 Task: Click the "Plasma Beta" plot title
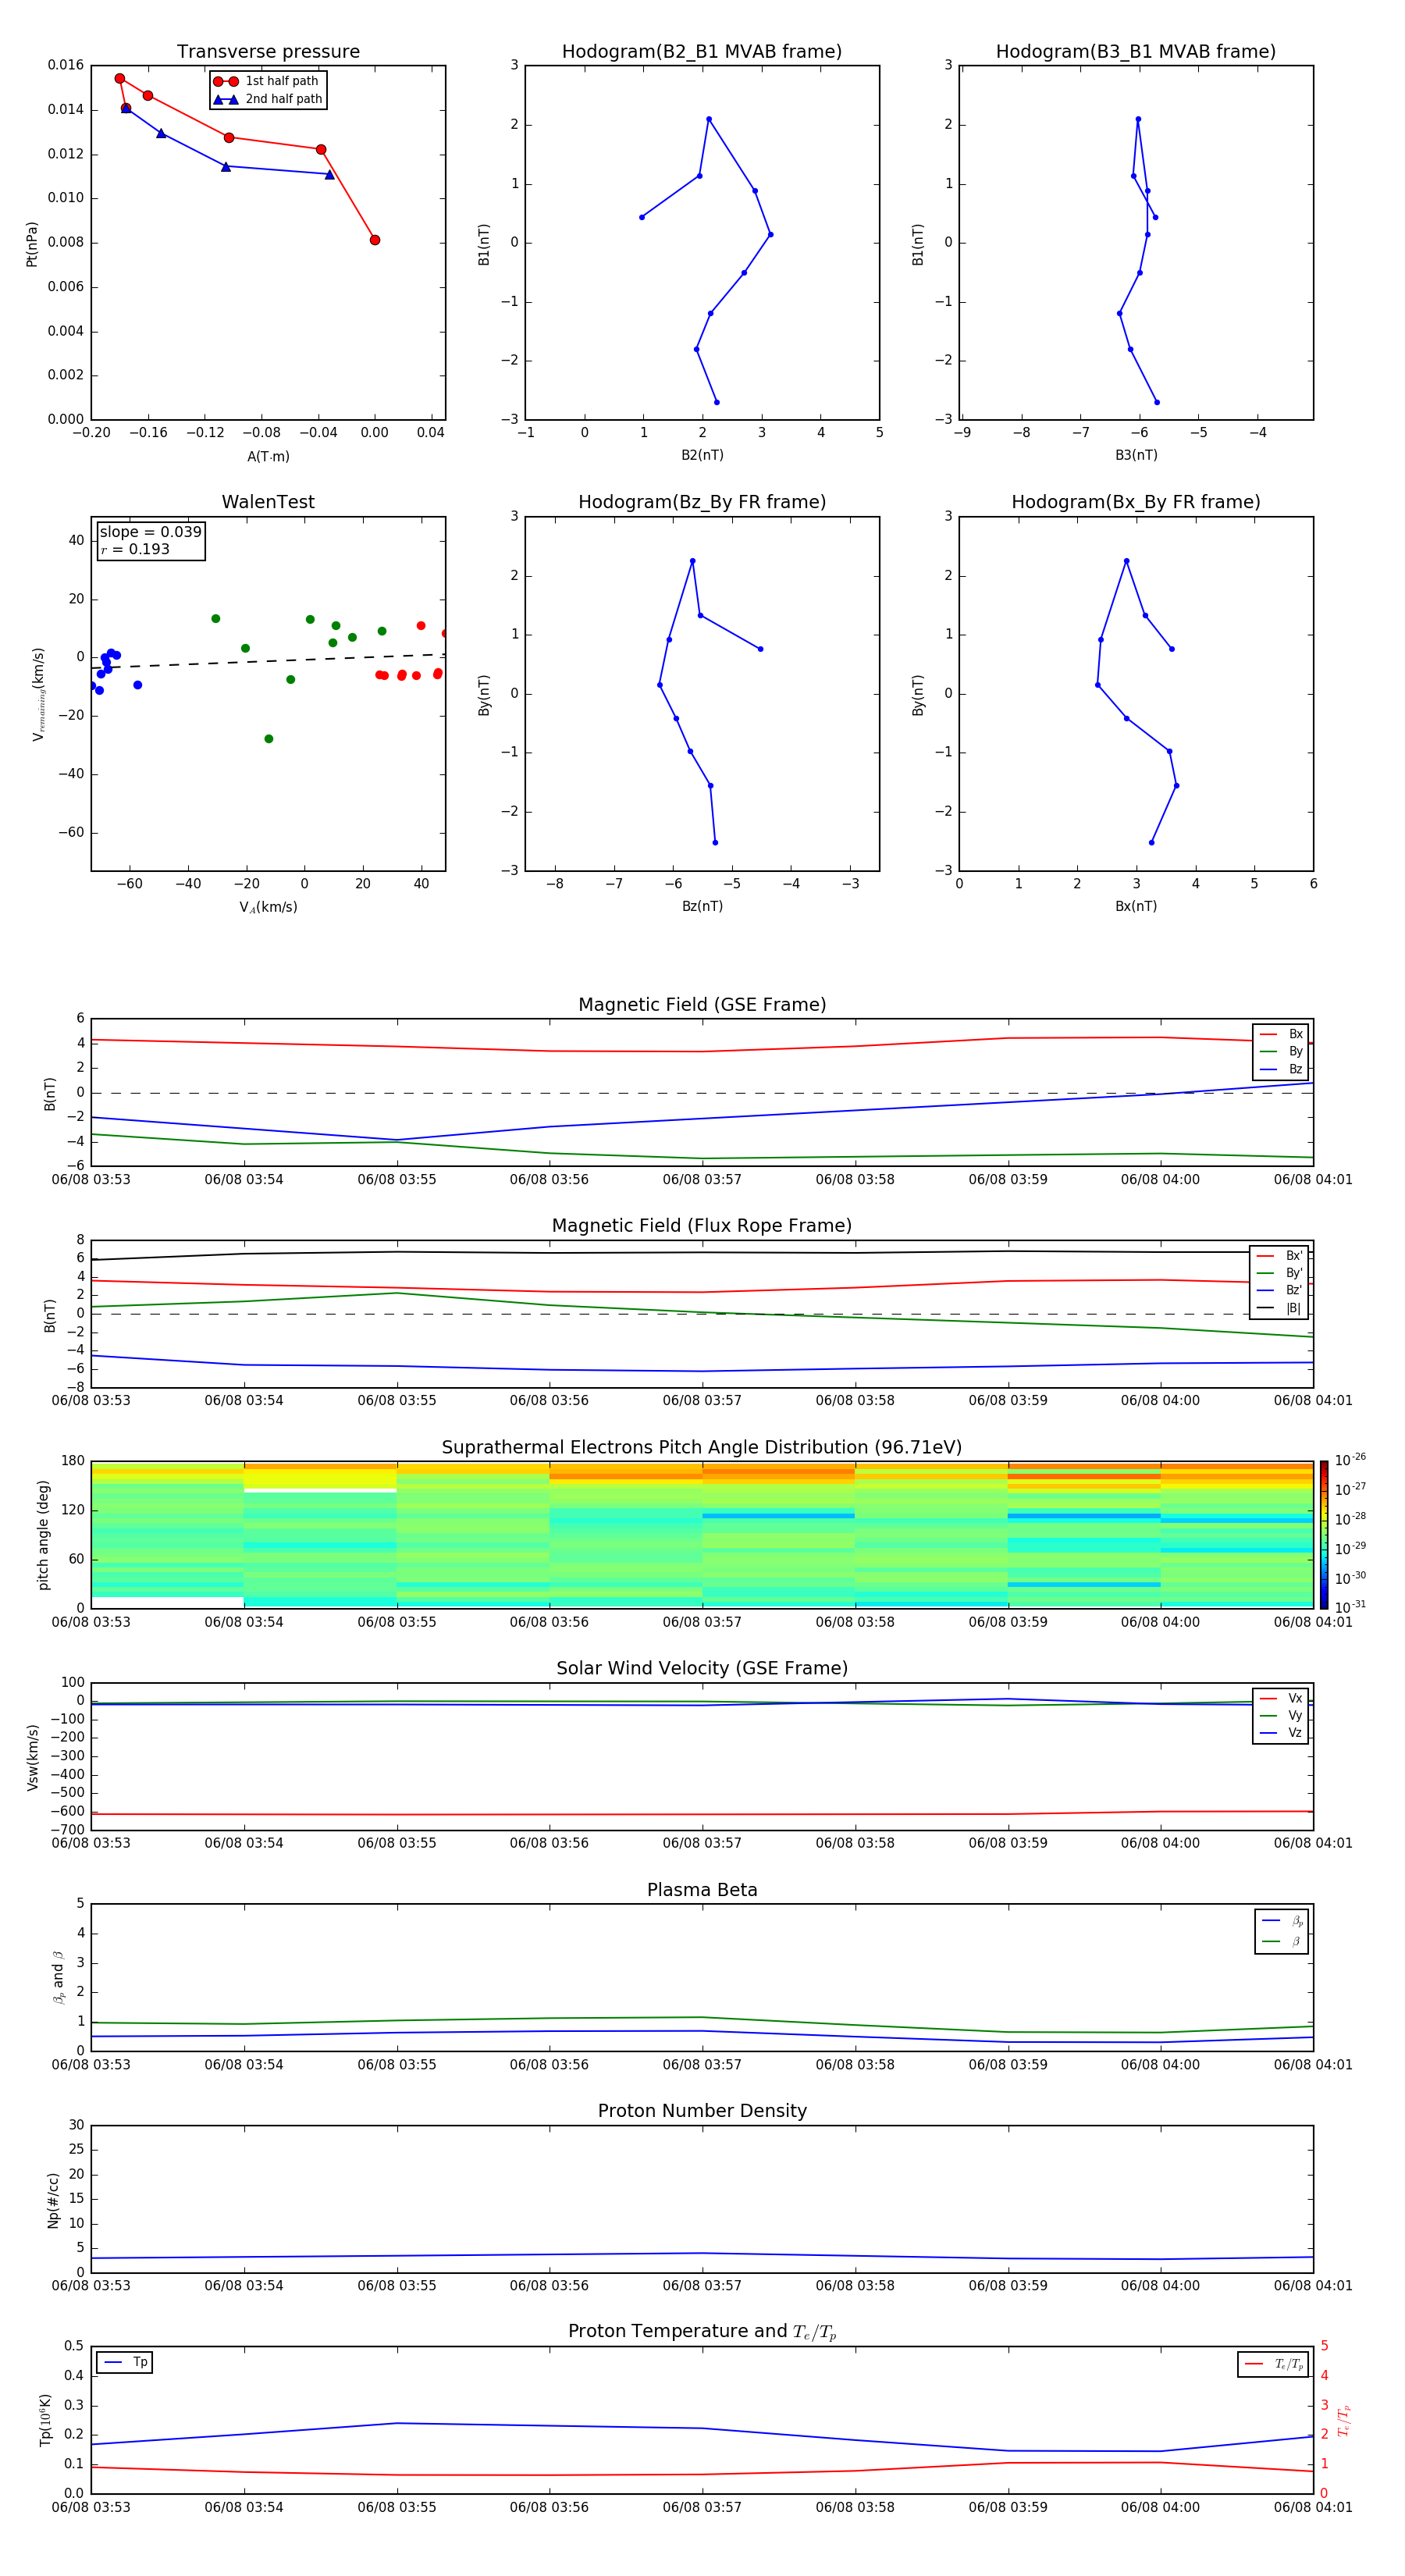click(702, 1891)
